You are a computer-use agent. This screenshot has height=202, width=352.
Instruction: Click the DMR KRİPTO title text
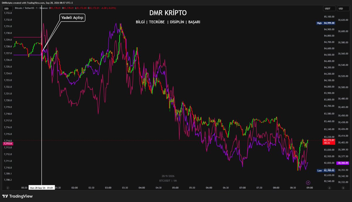(x=168, y=13)
